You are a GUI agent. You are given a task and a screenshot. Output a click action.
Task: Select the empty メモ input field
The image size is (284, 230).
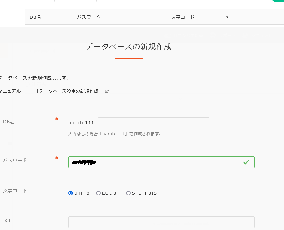click(161, 222)
